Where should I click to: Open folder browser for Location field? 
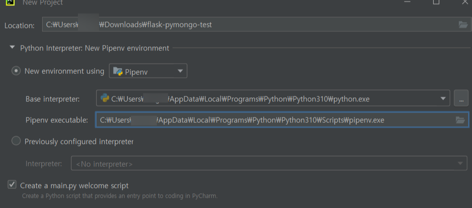coord(463,24)
